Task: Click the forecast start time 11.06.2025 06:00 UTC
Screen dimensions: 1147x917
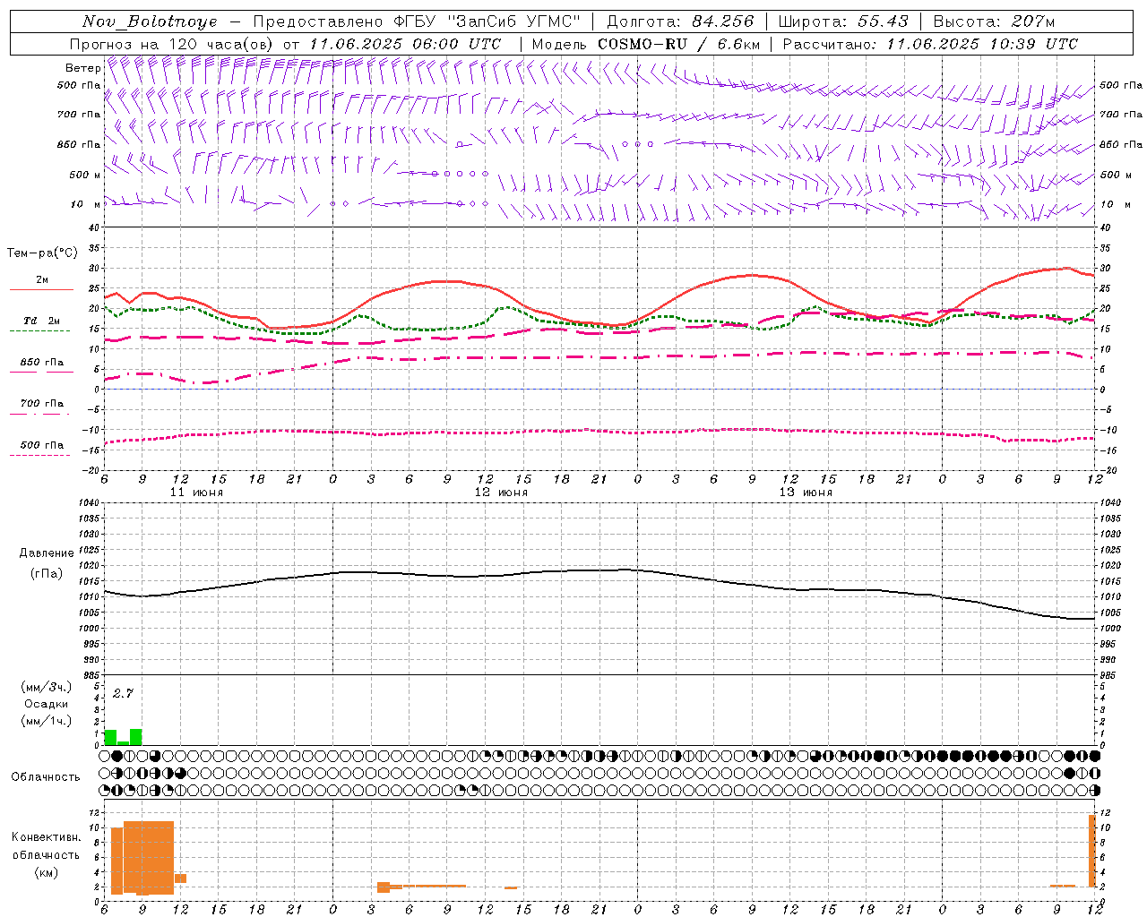Action: [x=405, y=44]
